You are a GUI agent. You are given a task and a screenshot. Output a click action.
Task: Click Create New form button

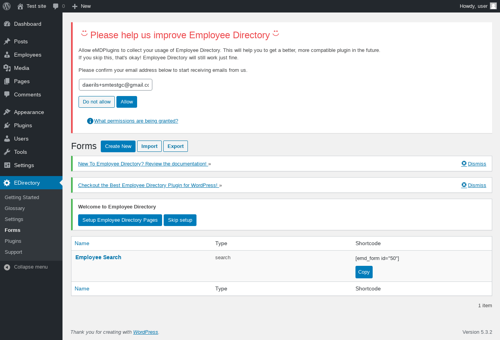[118, 146]
